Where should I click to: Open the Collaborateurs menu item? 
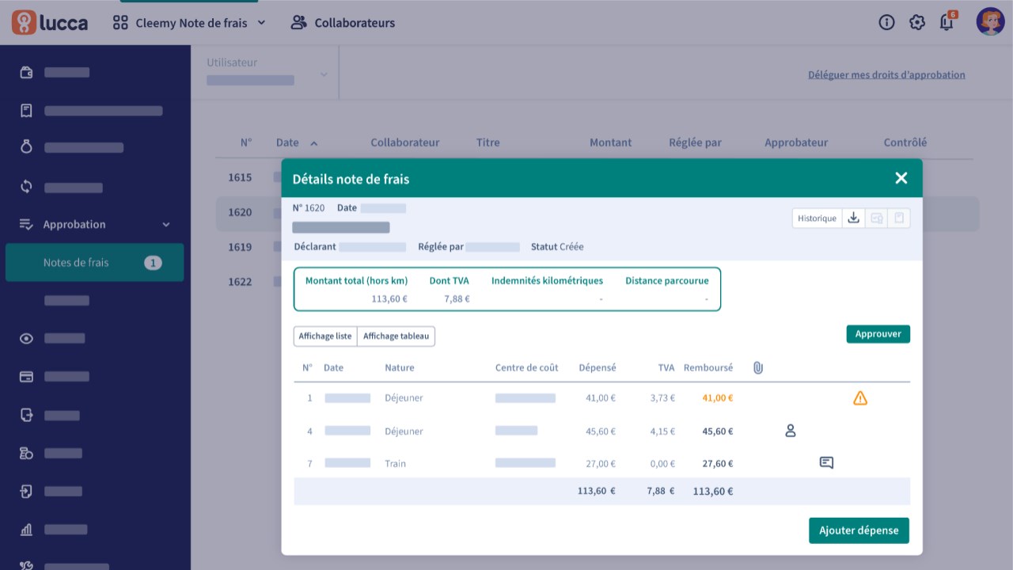tap(343, 23)
